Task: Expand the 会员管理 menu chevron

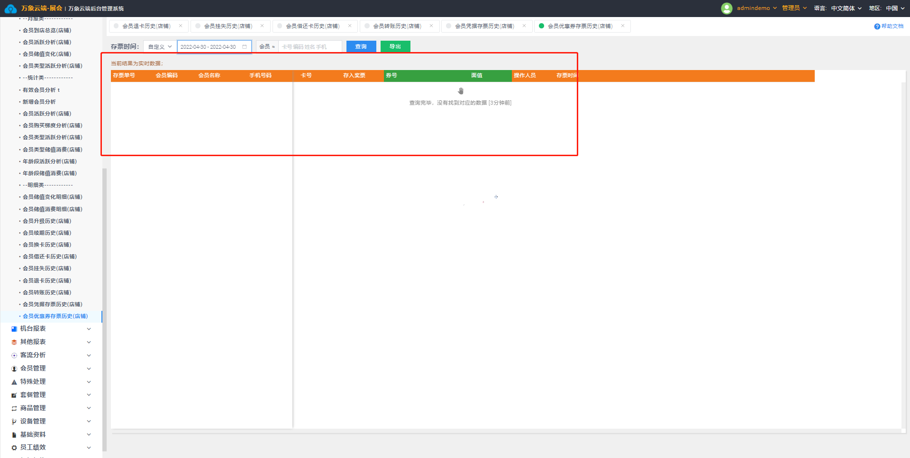Action: (x=89, y=369)
